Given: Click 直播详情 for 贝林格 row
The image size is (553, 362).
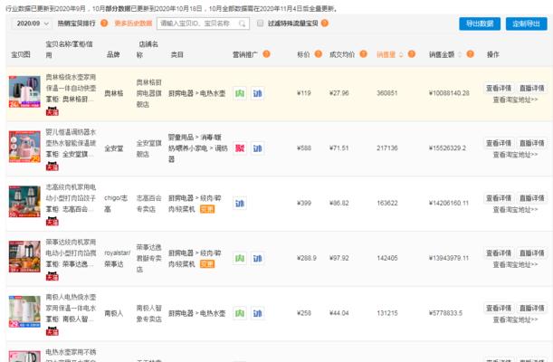Looking at the screenshot, I should click(x=532, y=88).
